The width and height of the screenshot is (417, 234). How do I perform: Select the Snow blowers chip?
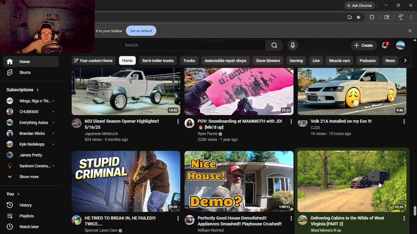click(268, 60)
